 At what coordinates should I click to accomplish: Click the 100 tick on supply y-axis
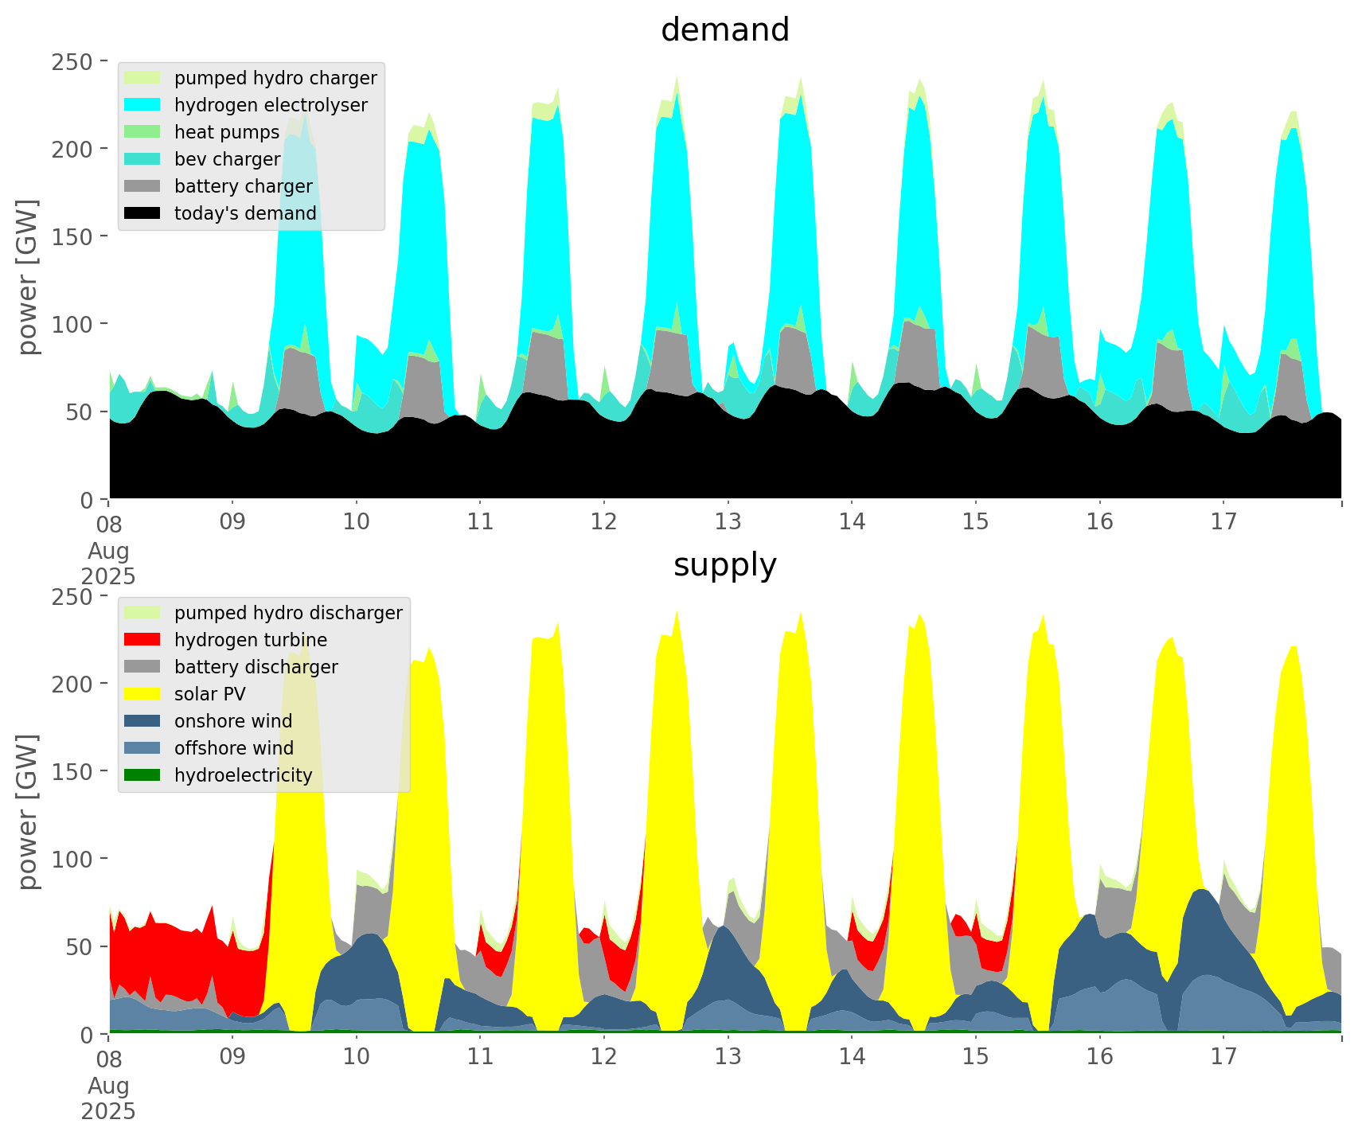pos(72,859)
